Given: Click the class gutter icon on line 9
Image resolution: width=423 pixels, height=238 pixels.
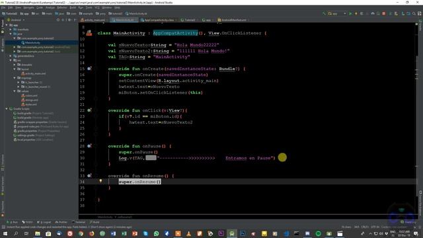Looking at the screenshot, I should click(89, 33).
